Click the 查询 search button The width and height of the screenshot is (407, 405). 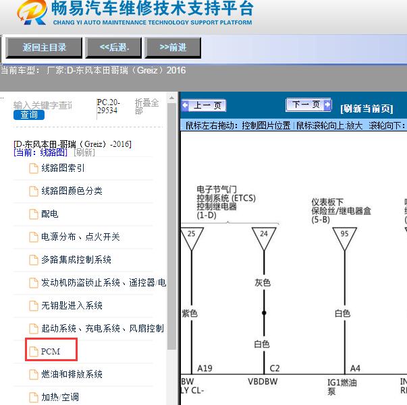coord(29,115)
